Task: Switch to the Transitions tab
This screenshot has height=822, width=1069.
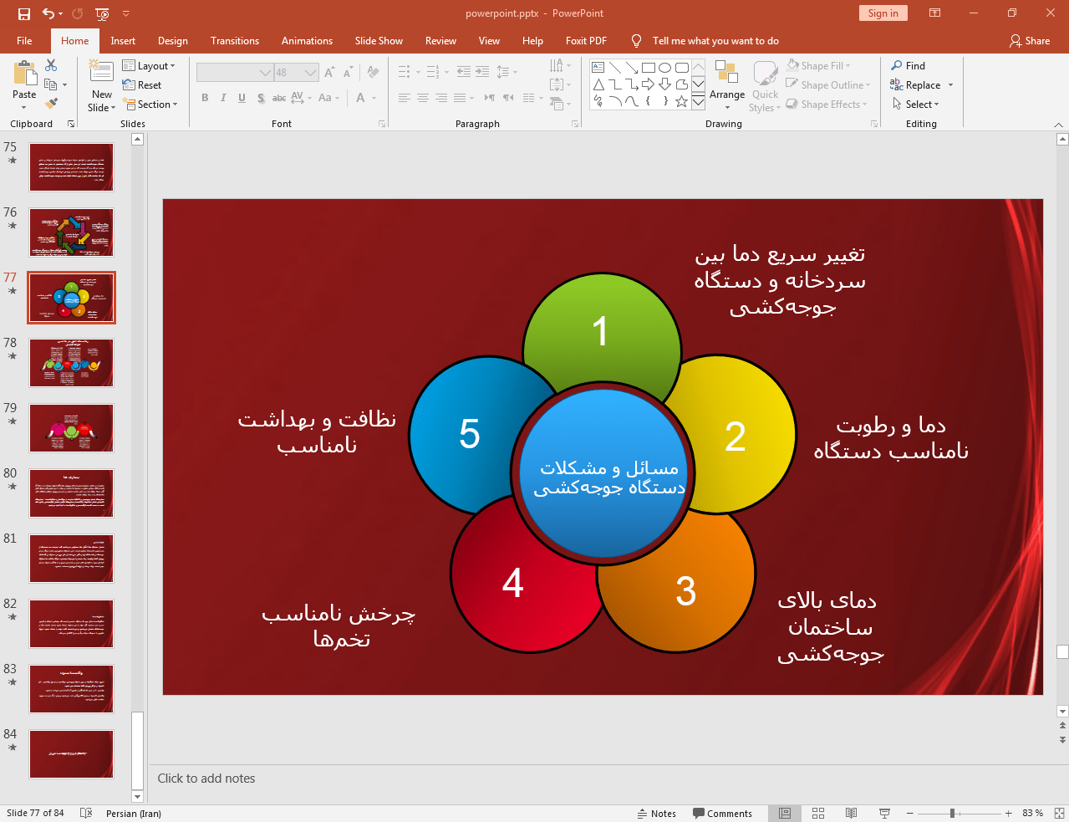Action: (x=235, y=40)
